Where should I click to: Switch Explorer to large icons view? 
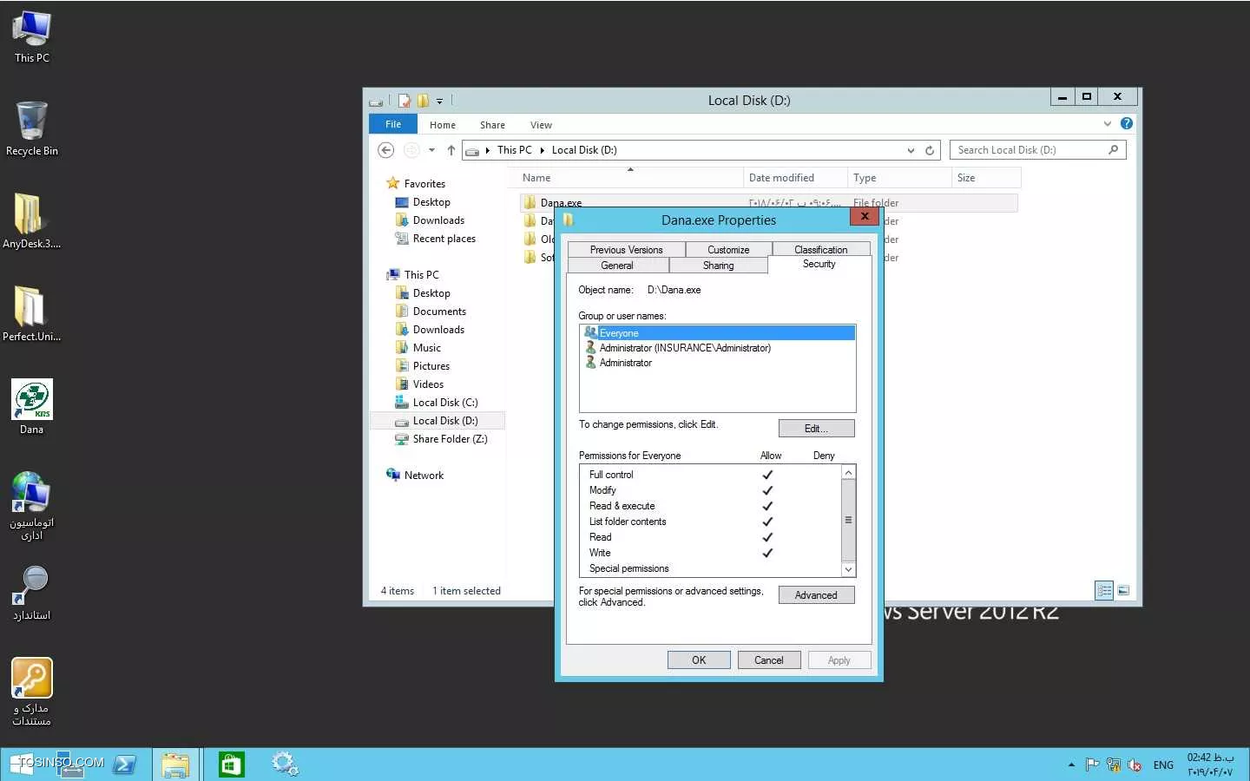pyautogui.click(x=1123, y=590)
